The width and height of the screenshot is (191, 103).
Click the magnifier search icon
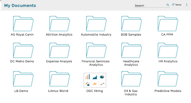point(168,5)
